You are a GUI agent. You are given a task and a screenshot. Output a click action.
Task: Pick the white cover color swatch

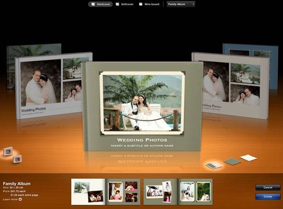coord(248,158)
